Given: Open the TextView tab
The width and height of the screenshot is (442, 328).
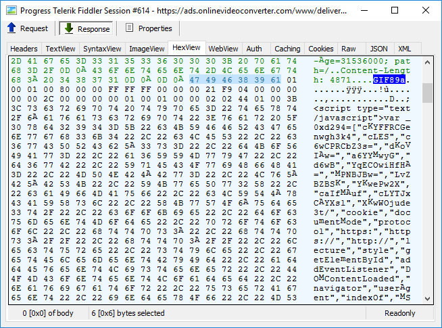Looking at the screenshot, I should click(x=61, y=49).
